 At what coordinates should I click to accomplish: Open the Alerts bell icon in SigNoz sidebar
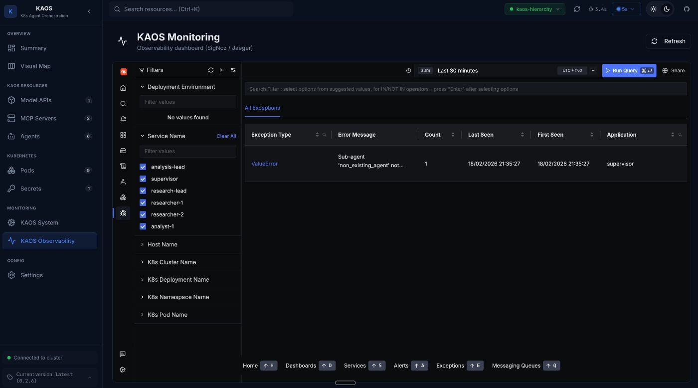point(123,119)
